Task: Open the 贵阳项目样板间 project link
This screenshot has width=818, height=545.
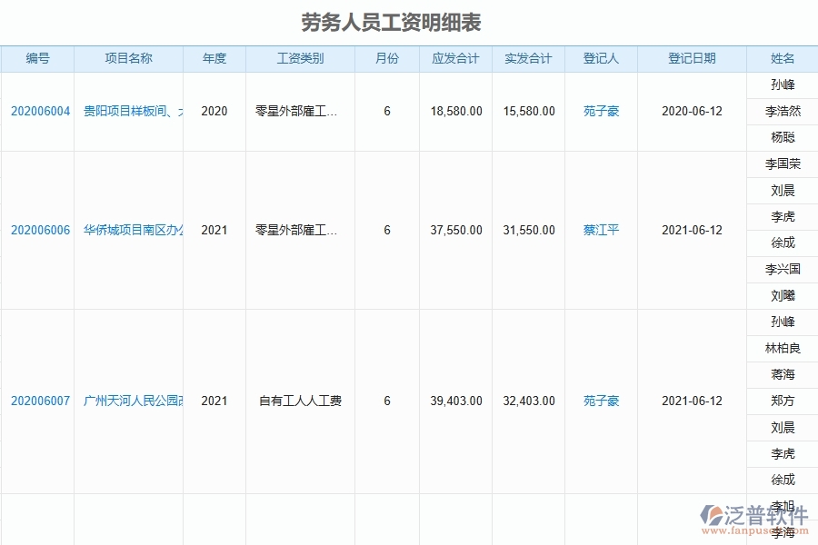Action: tap(127, 112)
